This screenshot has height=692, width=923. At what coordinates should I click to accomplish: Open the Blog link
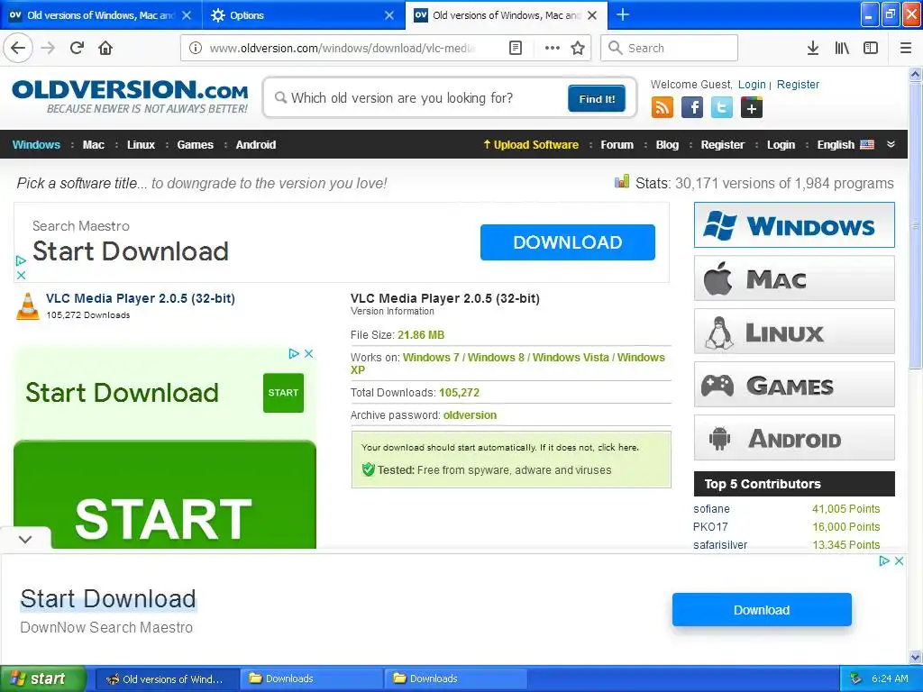pyautogui.click(x=668, y=145)
